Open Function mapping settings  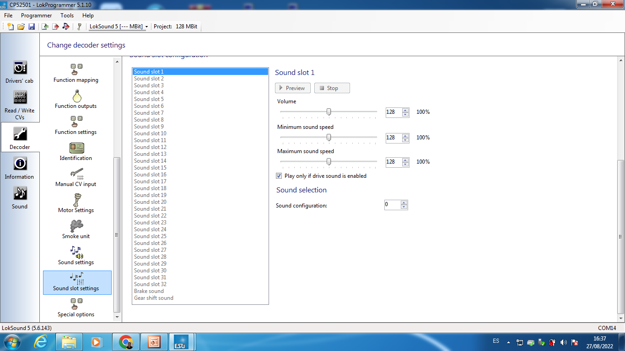point(76,73)
